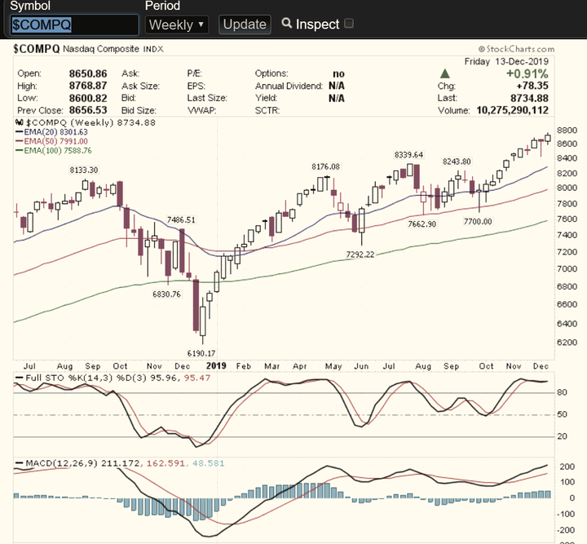The height and width of the screenshot is (544, 587).
Task: Click the stochastic 80 level axis label
Action: pyautogui.click(x=562, y=392)
